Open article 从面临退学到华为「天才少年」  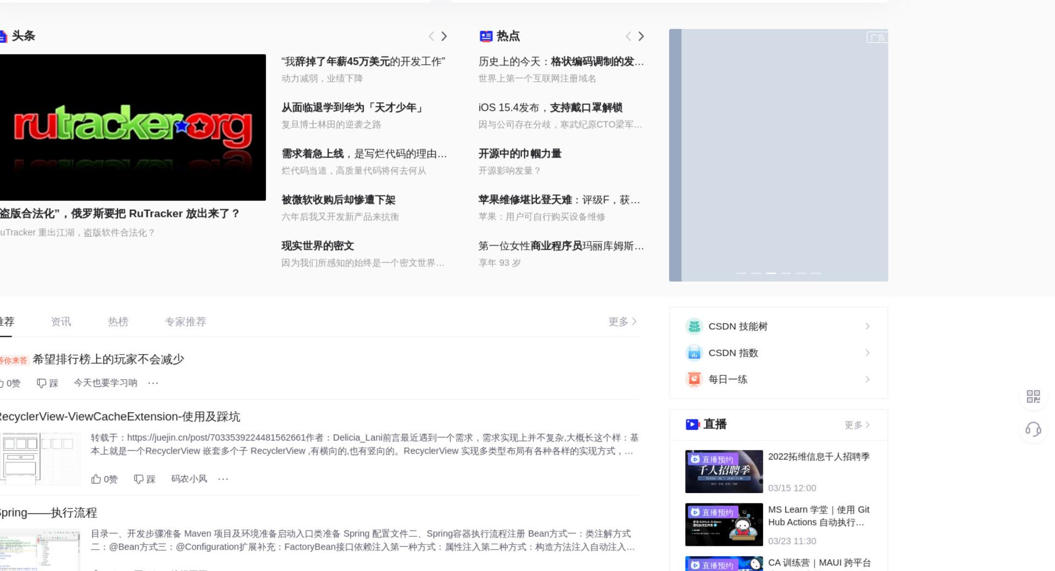353,108
